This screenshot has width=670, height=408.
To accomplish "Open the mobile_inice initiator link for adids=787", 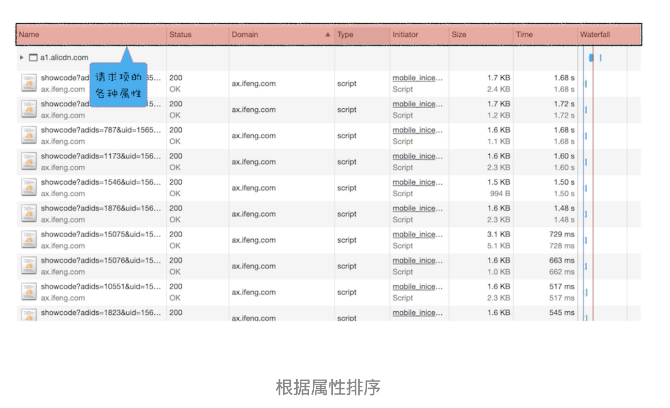I will pos(418,130).
